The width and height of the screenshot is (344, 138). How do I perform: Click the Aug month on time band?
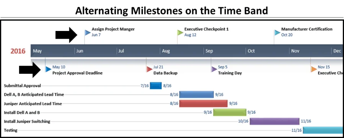166,51
